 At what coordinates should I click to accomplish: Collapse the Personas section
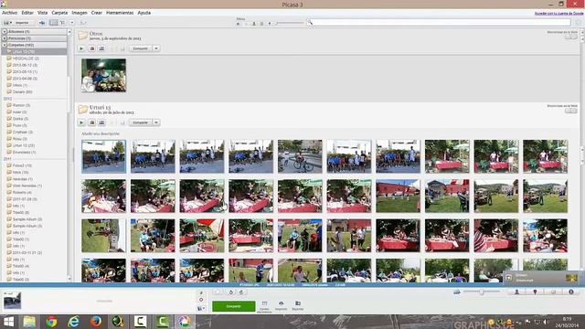pyautogui.click(x=5, y=38)
